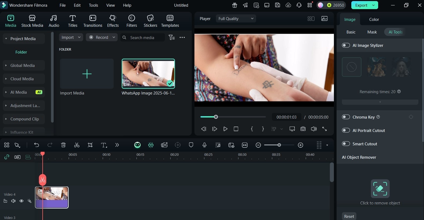
Task: Click the Import Media tile
Action: click(87, 74)
